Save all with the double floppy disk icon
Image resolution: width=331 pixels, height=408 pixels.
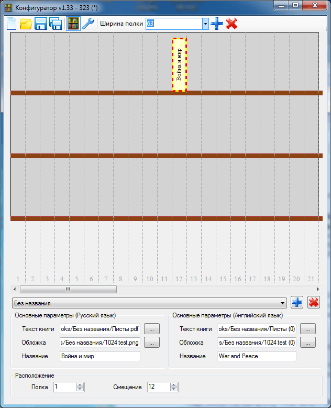tap(56, 24)
